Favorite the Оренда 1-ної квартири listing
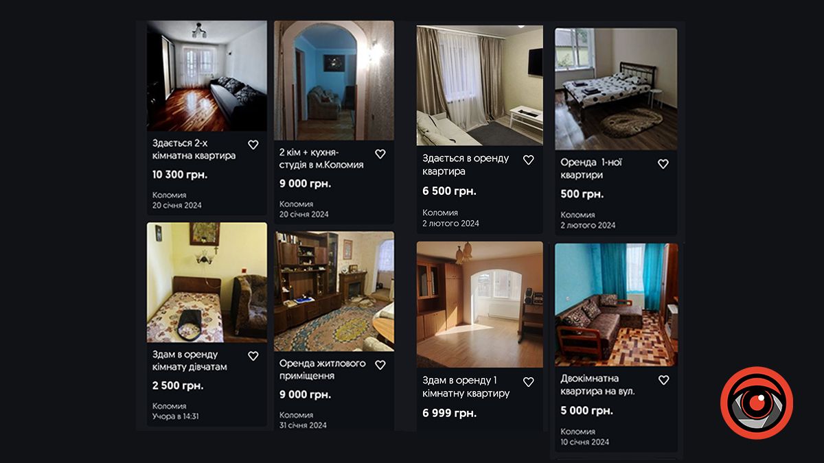This screenshot has width=824, height=463. (x=663, y=164)
